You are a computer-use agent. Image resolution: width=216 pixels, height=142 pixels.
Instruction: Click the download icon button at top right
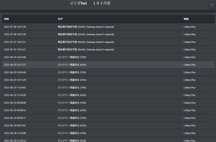(x=212, y=5)
